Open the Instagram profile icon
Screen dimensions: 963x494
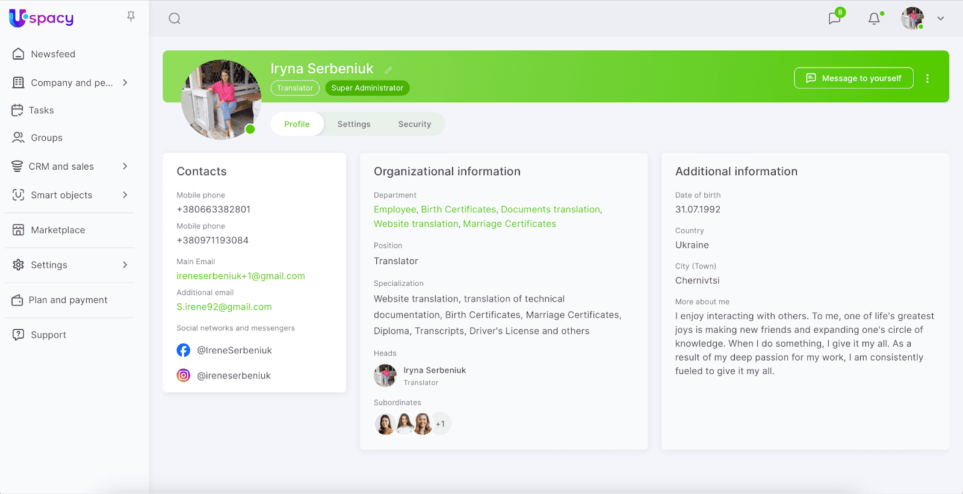pyautogui.click(x=184, y=375)
